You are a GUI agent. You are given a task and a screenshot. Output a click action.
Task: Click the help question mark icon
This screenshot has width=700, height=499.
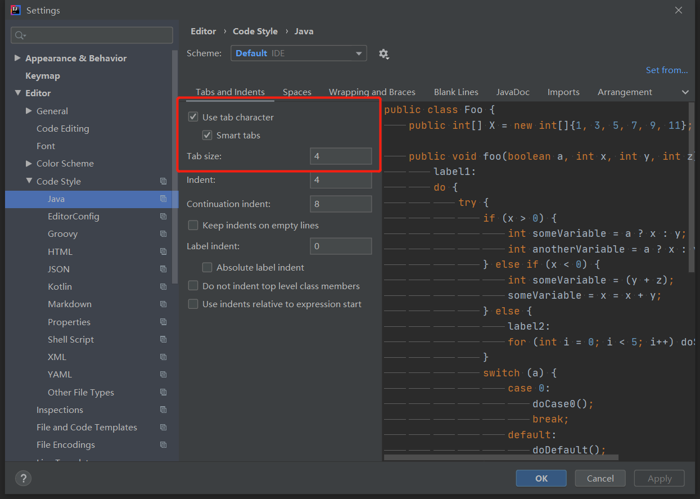(x=23, y=479)
